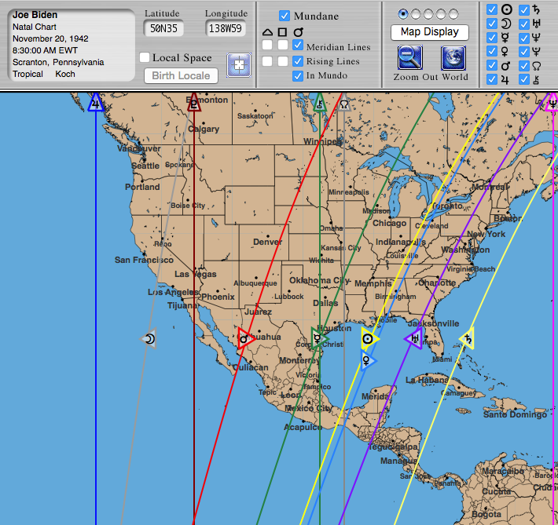Click the World globe icon
The image size is (558, 525).
(453, 59)
